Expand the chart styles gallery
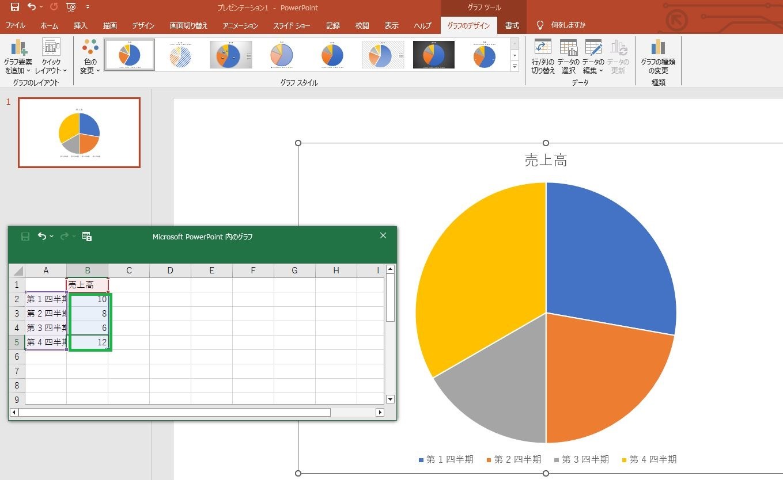The height and width of the screenshot is (480, 783). (515, 67)
